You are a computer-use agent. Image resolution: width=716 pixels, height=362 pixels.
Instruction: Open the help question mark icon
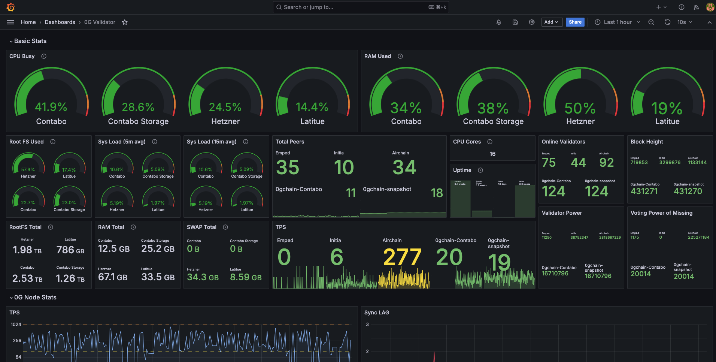pos(682,7)
